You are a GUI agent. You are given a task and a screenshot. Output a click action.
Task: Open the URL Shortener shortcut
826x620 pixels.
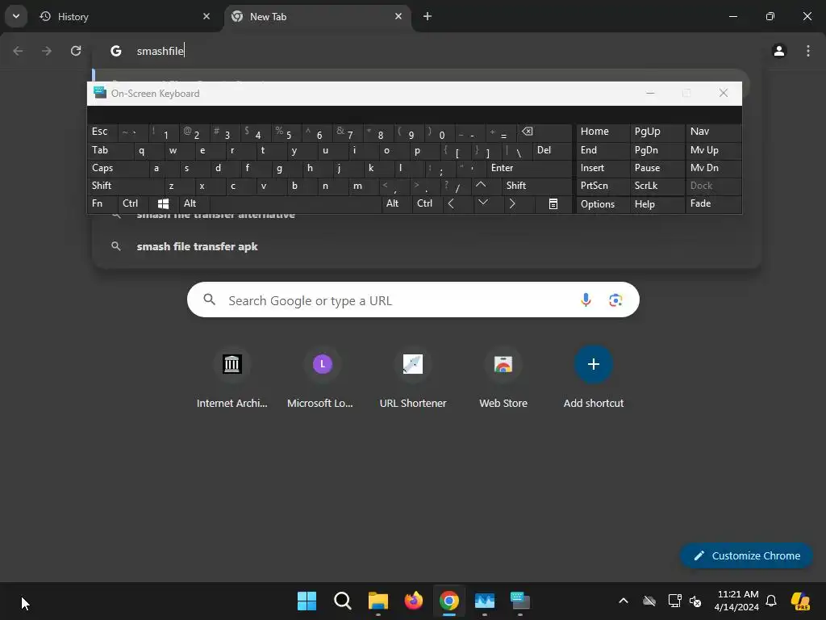[412, 378]
